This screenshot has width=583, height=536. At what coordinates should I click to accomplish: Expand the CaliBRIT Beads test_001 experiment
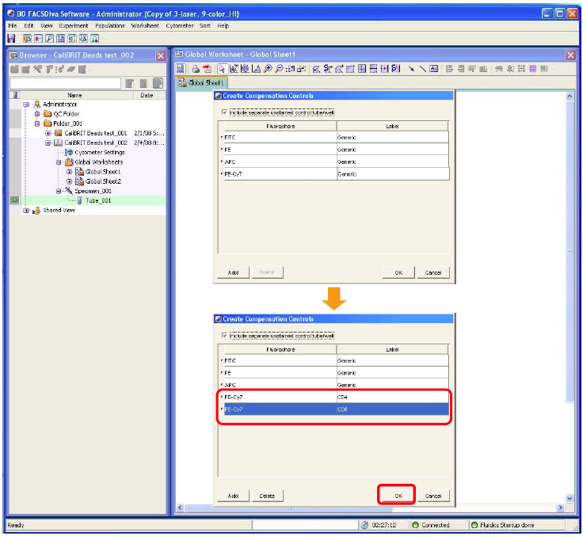click(48, 133)
